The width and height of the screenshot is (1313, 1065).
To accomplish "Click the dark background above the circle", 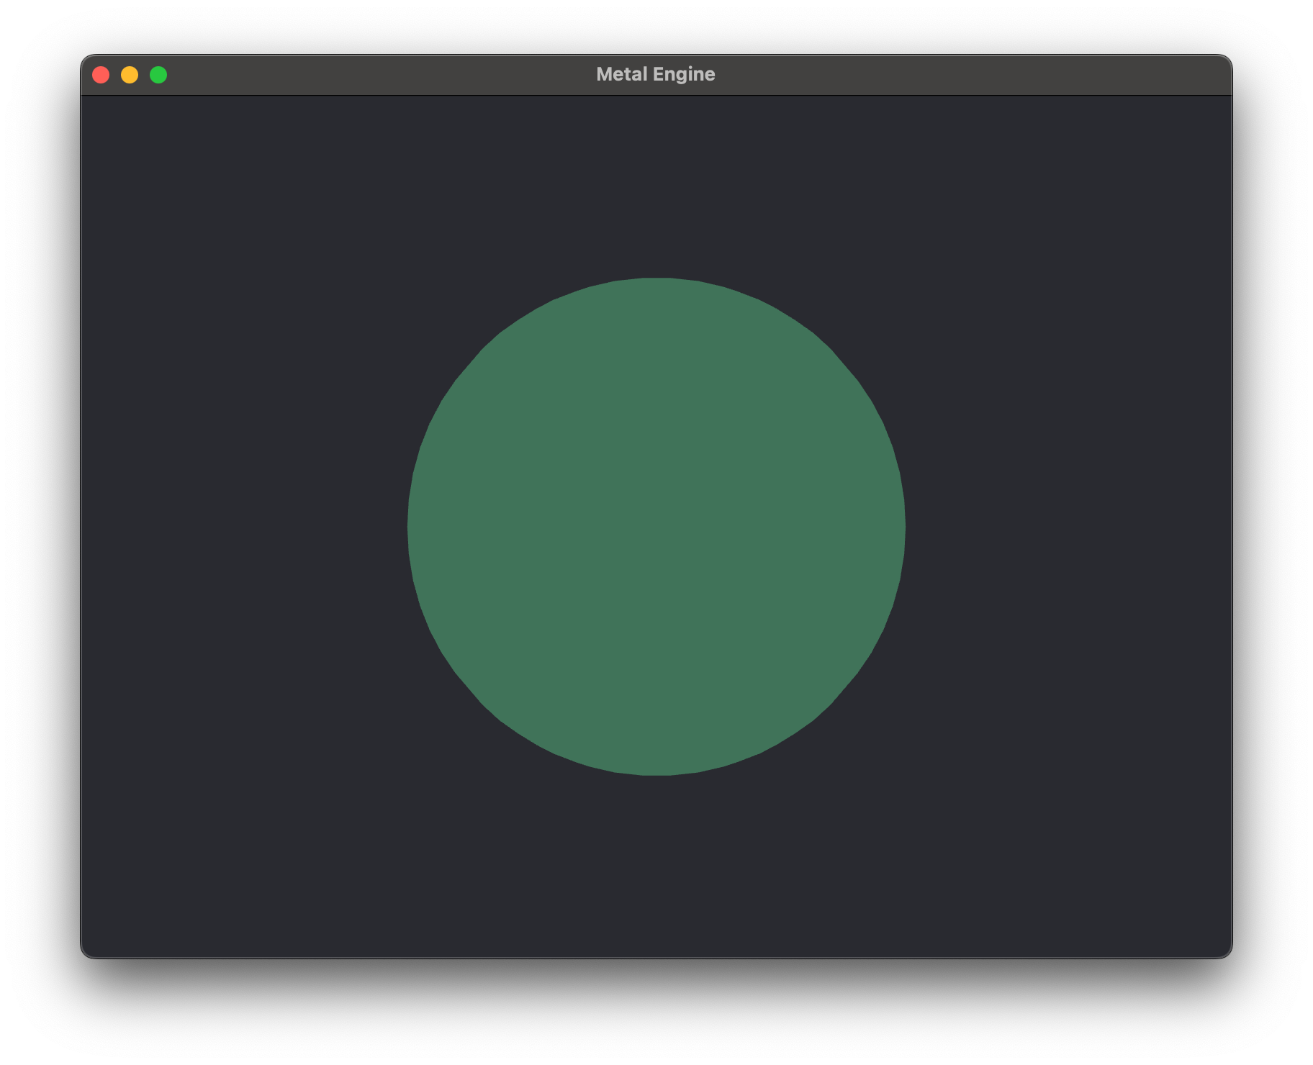I will 656,187.
